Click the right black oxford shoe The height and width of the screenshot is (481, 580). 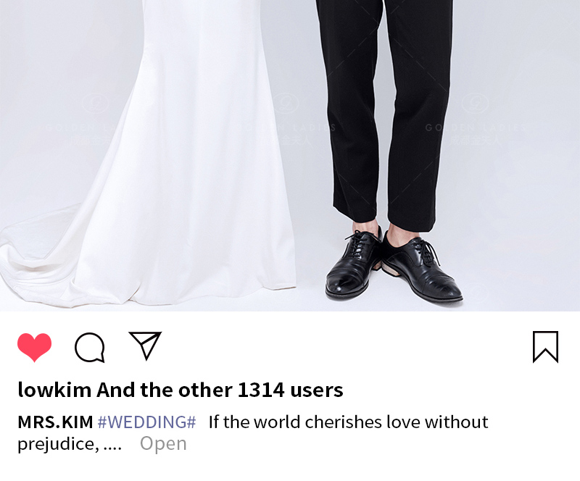coord(422,268)
